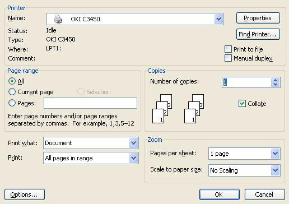Decrease number of copies with down arrow
289x204 pixels.
point(276,85)
